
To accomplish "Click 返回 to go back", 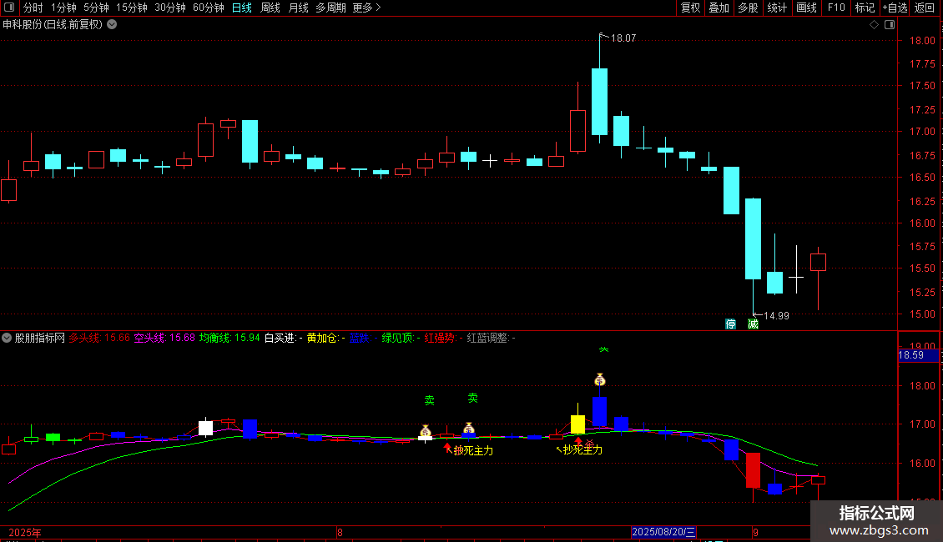I will 925,8.
